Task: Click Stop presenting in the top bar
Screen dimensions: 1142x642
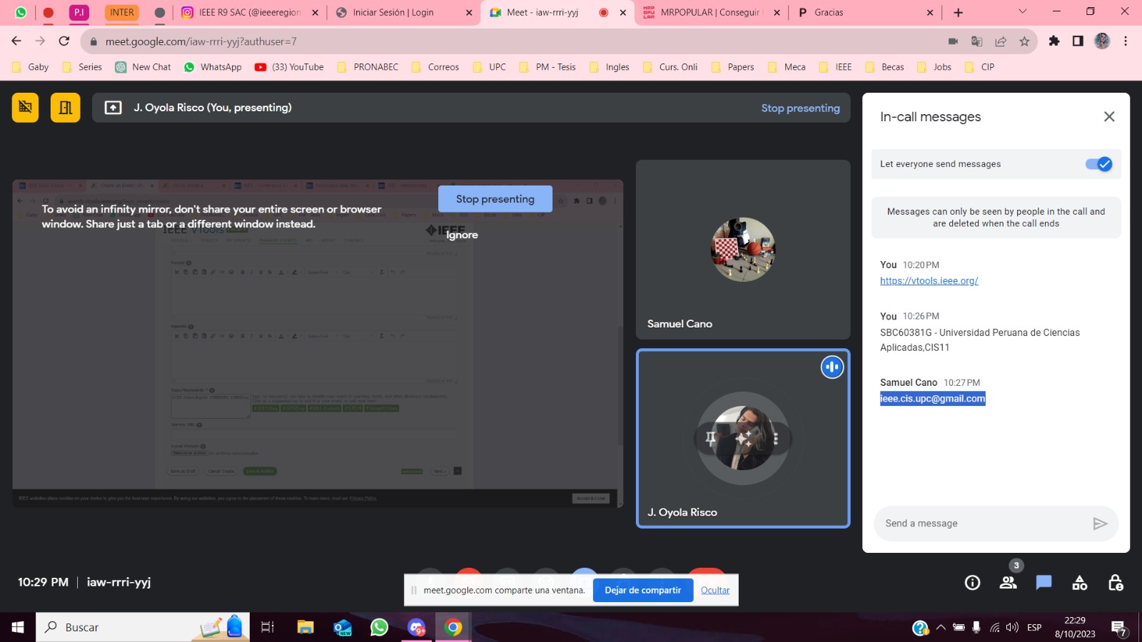Action: point(800,108)
